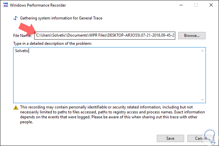The image size is (219, 146).
Task: Click the spinning gathering-information sync icon
Action: (x=15, y=18)
